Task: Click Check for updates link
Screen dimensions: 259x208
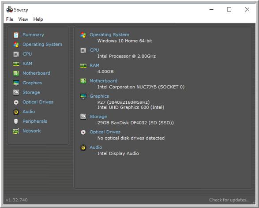Action: [229, 200]
